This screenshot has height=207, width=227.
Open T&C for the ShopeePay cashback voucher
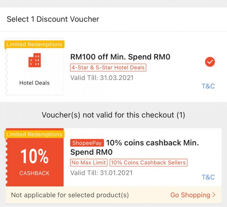point(208,177)
